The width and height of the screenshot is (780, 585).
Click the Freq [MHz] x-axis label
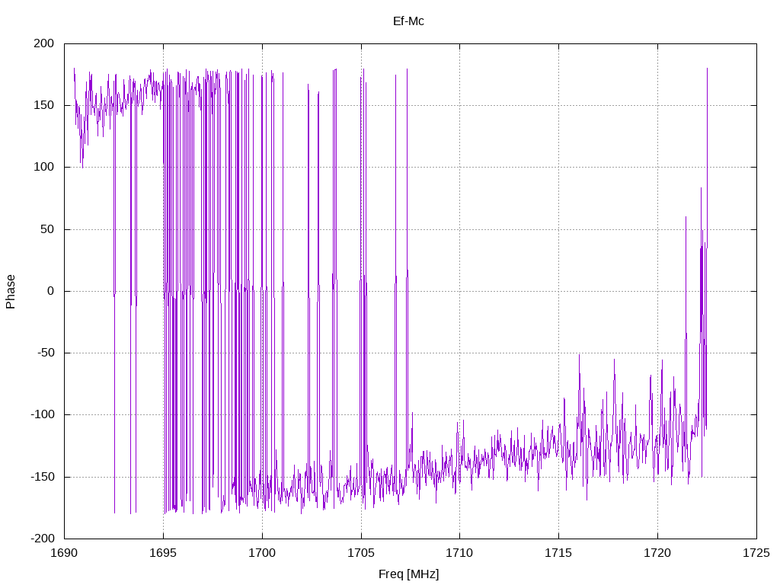(408, 574)
